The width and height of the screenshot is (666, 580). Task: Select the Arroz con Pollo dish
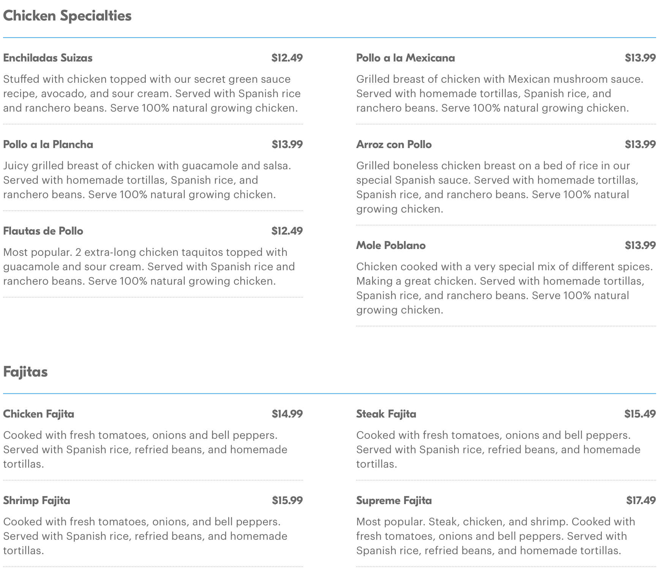[x=394, y=144]
